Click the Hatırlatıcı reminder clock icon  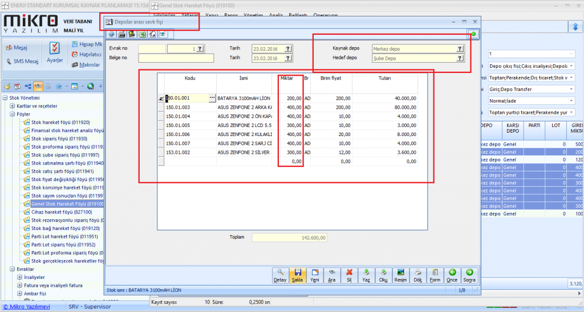[75, 54]
